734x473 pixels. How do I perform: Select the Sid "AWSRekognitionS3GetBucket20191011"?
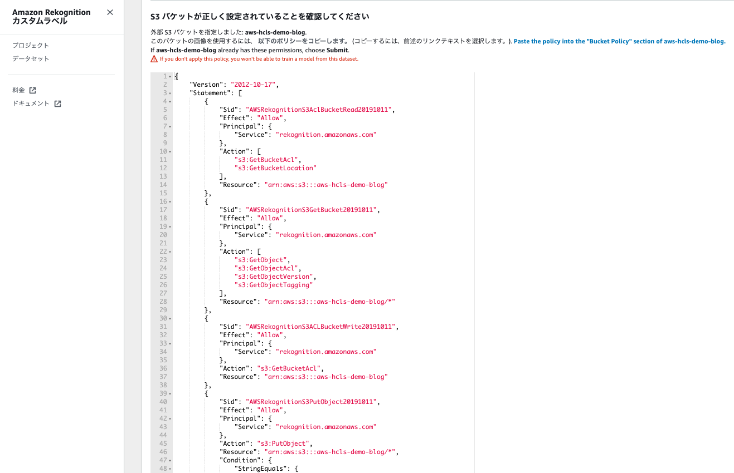click(x=312, y=210)
